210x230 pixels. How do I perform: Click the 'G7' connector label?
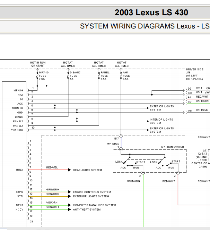(190, 102)
